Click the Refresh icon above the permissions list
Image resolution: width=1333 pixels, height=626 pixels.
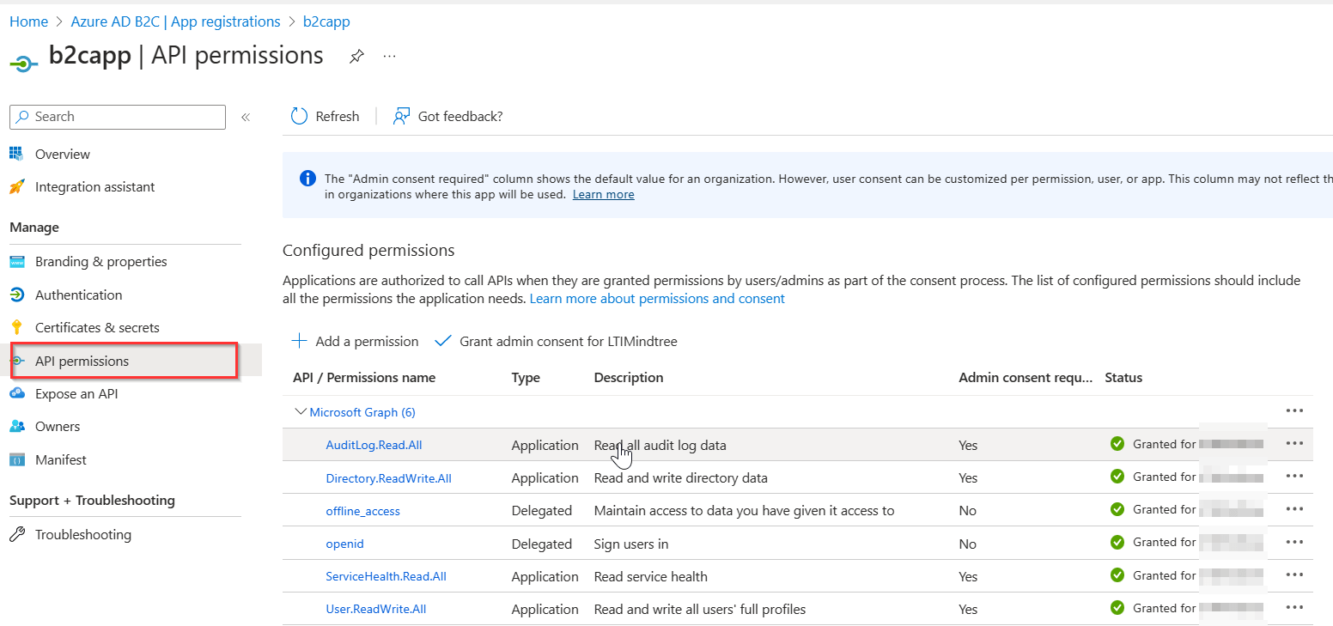click(x=300, y=116)
